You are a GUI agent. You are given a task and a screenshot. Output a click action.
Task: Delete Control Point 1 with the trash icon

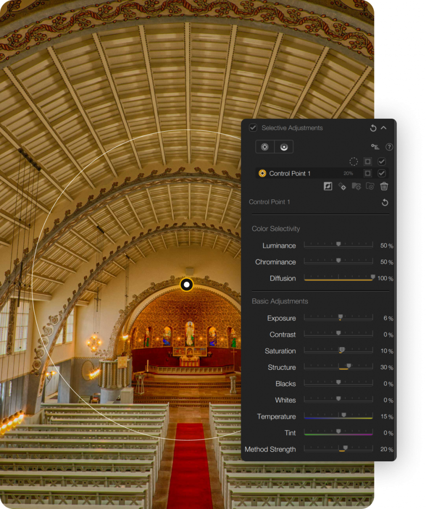pos(384,186)
